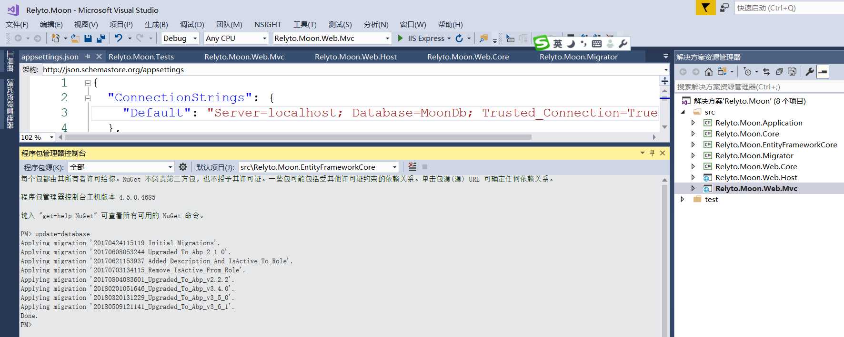The height and width of the screenshot is (337, 844).
Task: Open the default project dropdown in console
Action: [x=394, y=167]
